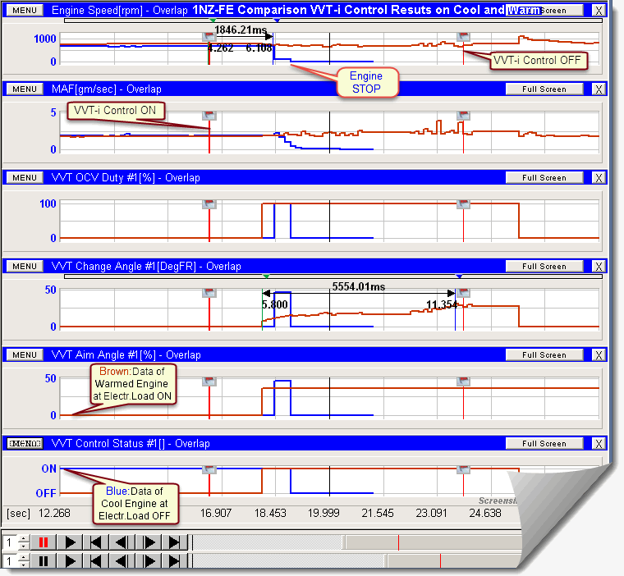The image size is (624, 576).
Task: Pause playback in the bottom playback row
Action: 45,561
